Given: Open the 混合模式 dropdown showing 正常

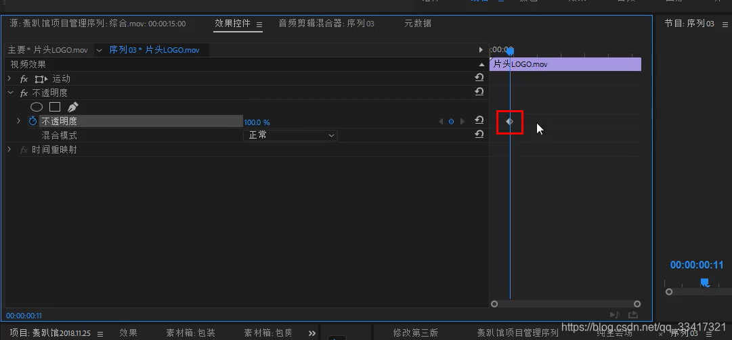Looking at the screenshot, I should click(x=290, y=136).
